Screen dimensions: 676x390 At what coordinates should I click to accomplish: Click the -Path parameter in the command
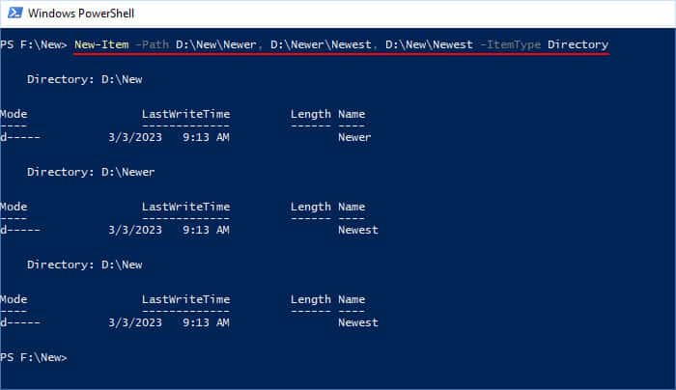[153, 44]
